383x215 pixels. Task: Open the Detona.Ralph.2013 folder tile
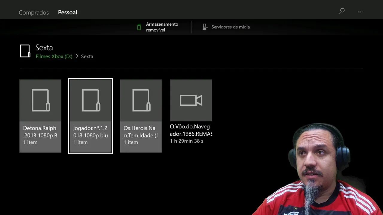[40, 116]
